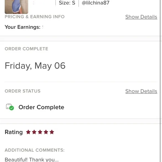Select the first rating star
Screen dimensions: 162x162
28,132
